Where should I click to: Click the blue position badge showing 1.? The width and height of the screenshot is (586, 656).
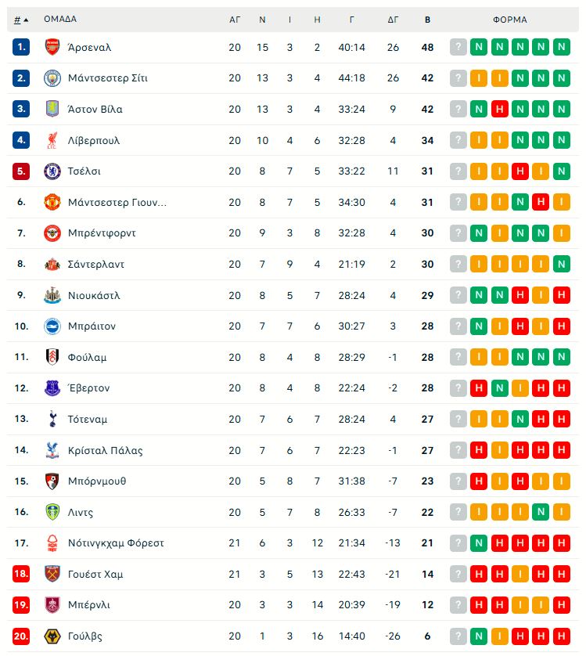pyautogui.click(x=20, y=48)
